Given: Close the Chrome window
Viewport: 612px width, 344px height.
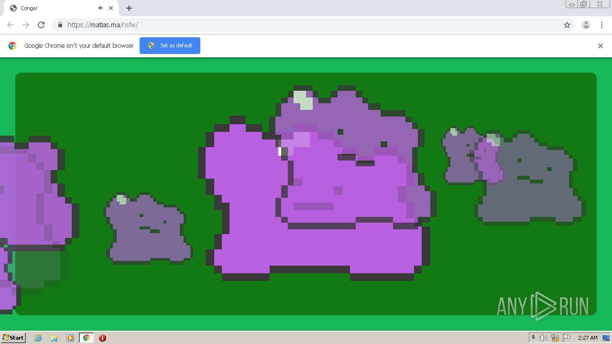Looking at the screenshot, I should 600,4.
